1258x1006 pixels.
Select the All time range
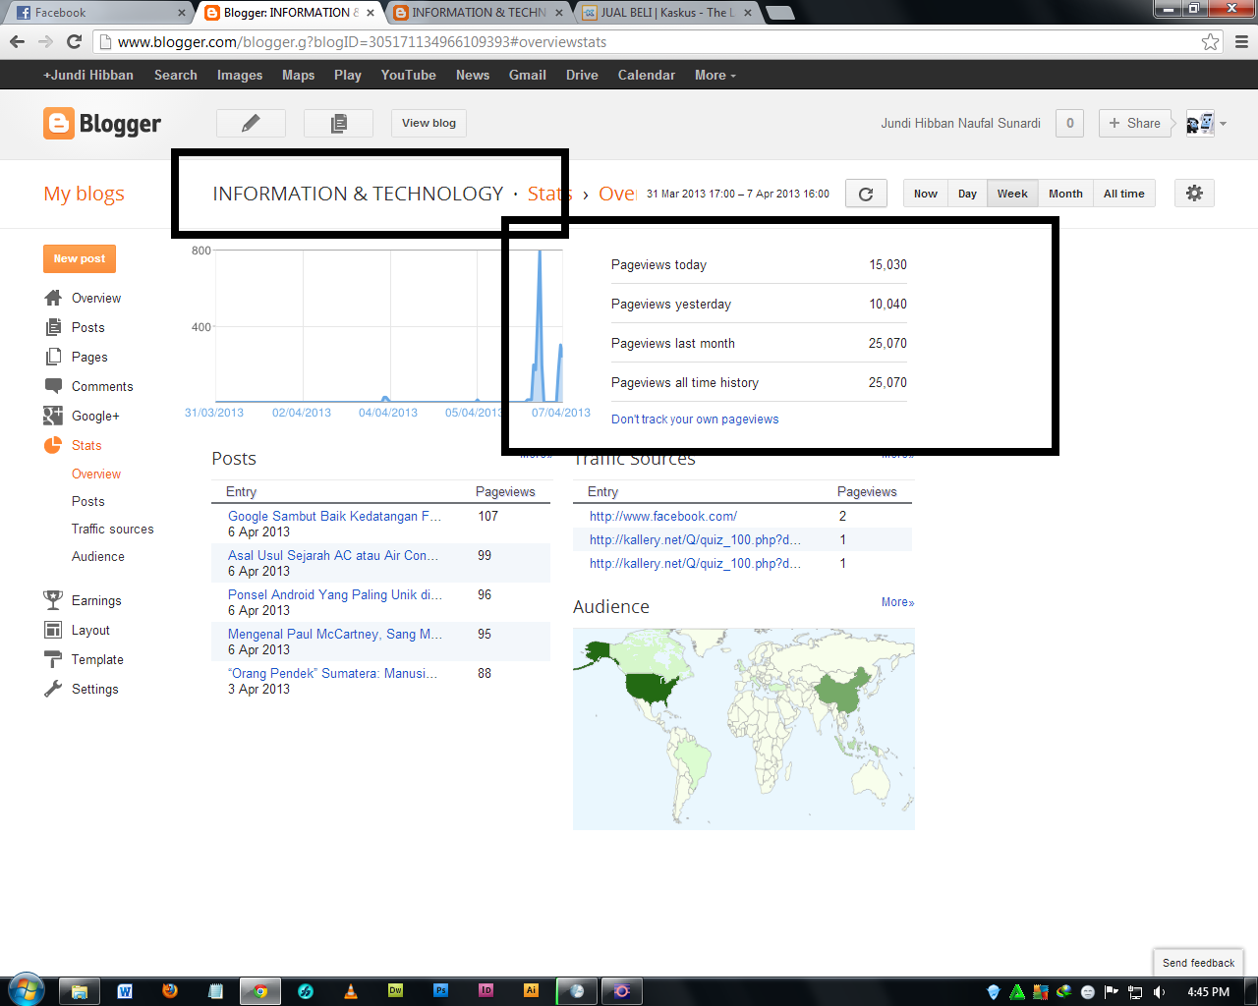click(1123, 194)
